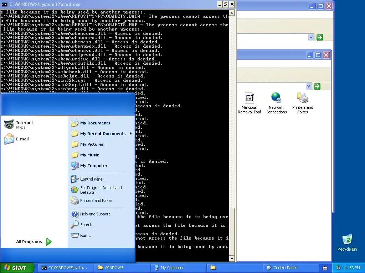Open My Pictures from Start menu
The image size is (365, 273).
pyautogui.click(x=101, y=144)
